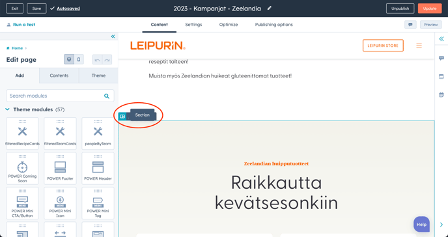The width and height of the screenshot is (448, 237).
Task: Click the Leipurin logo
Action: 158,46
